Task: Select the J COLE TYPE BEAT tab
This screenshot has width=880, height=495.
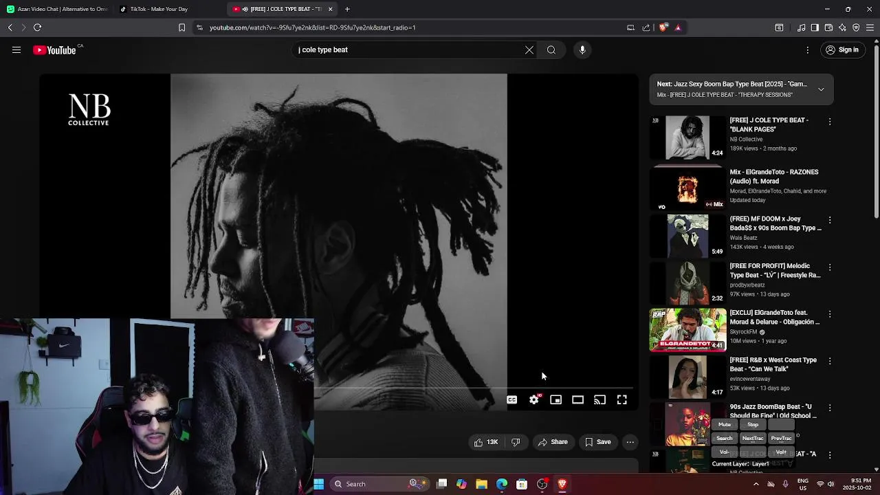Action: [282, 9]
